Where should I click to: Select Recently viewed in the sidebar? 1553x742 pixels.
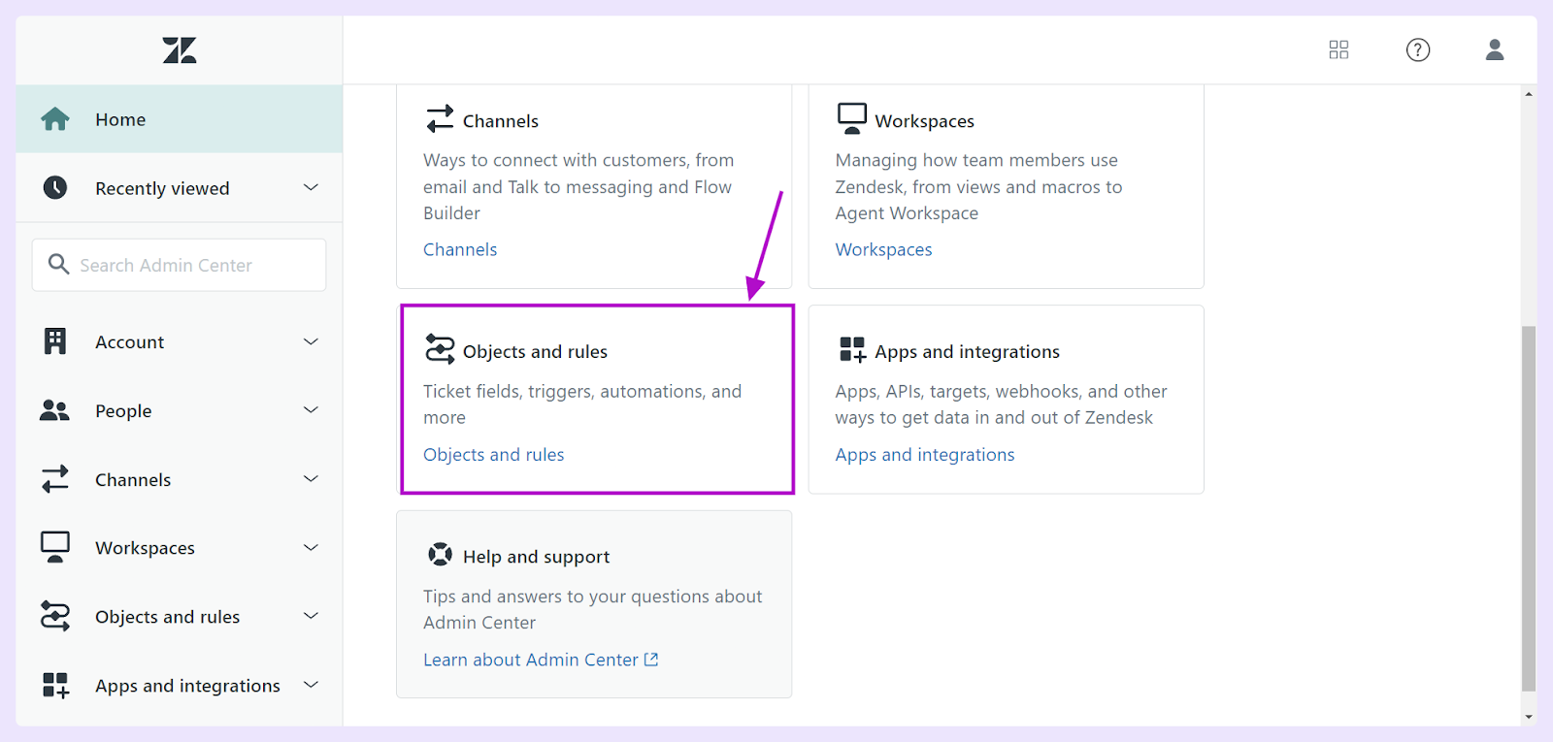tap(180, 187)
